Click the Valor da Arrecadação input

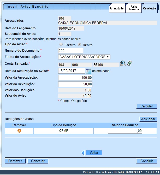75,78
